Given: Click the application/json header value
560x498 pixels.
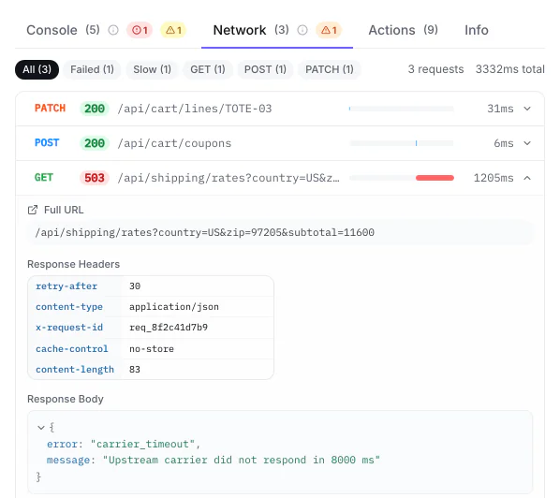Looking at the screenshot, I should coord(174,307).
